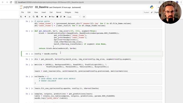Click the Trusted notebook button
The height and width of the screenshot is (103, 183).
pos(146,12)
